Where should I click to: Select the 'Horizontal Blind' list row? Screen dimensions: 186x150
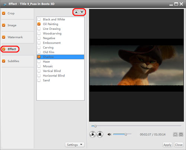click(61, 75)
